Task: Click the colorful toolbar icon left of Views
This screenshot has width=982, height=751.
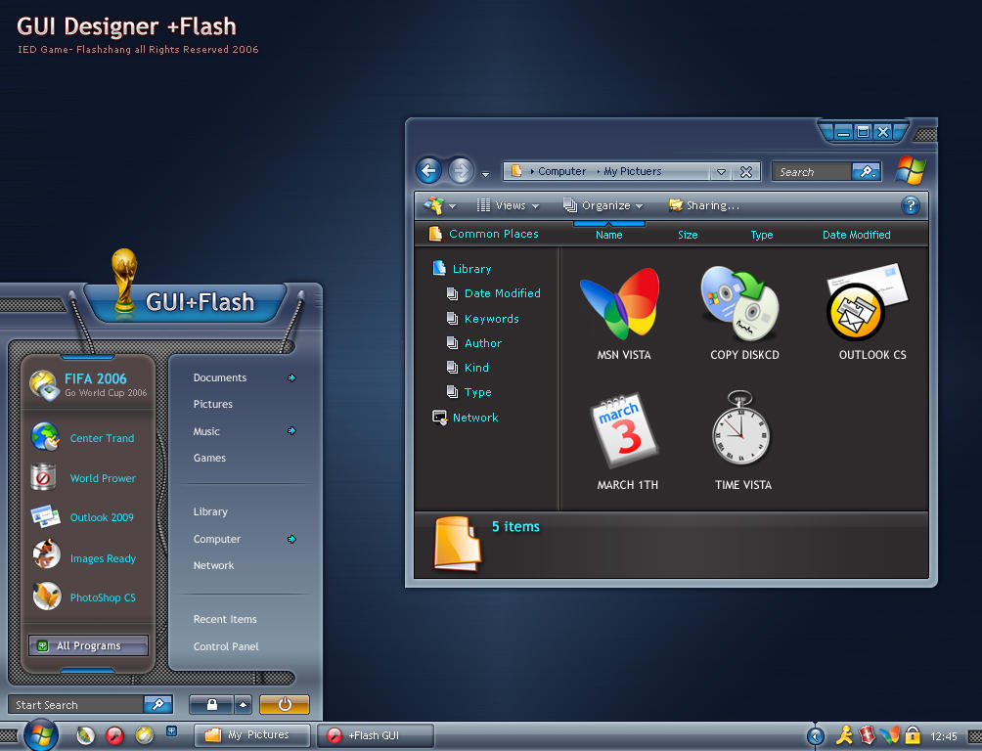Action: tap(433, 204)
